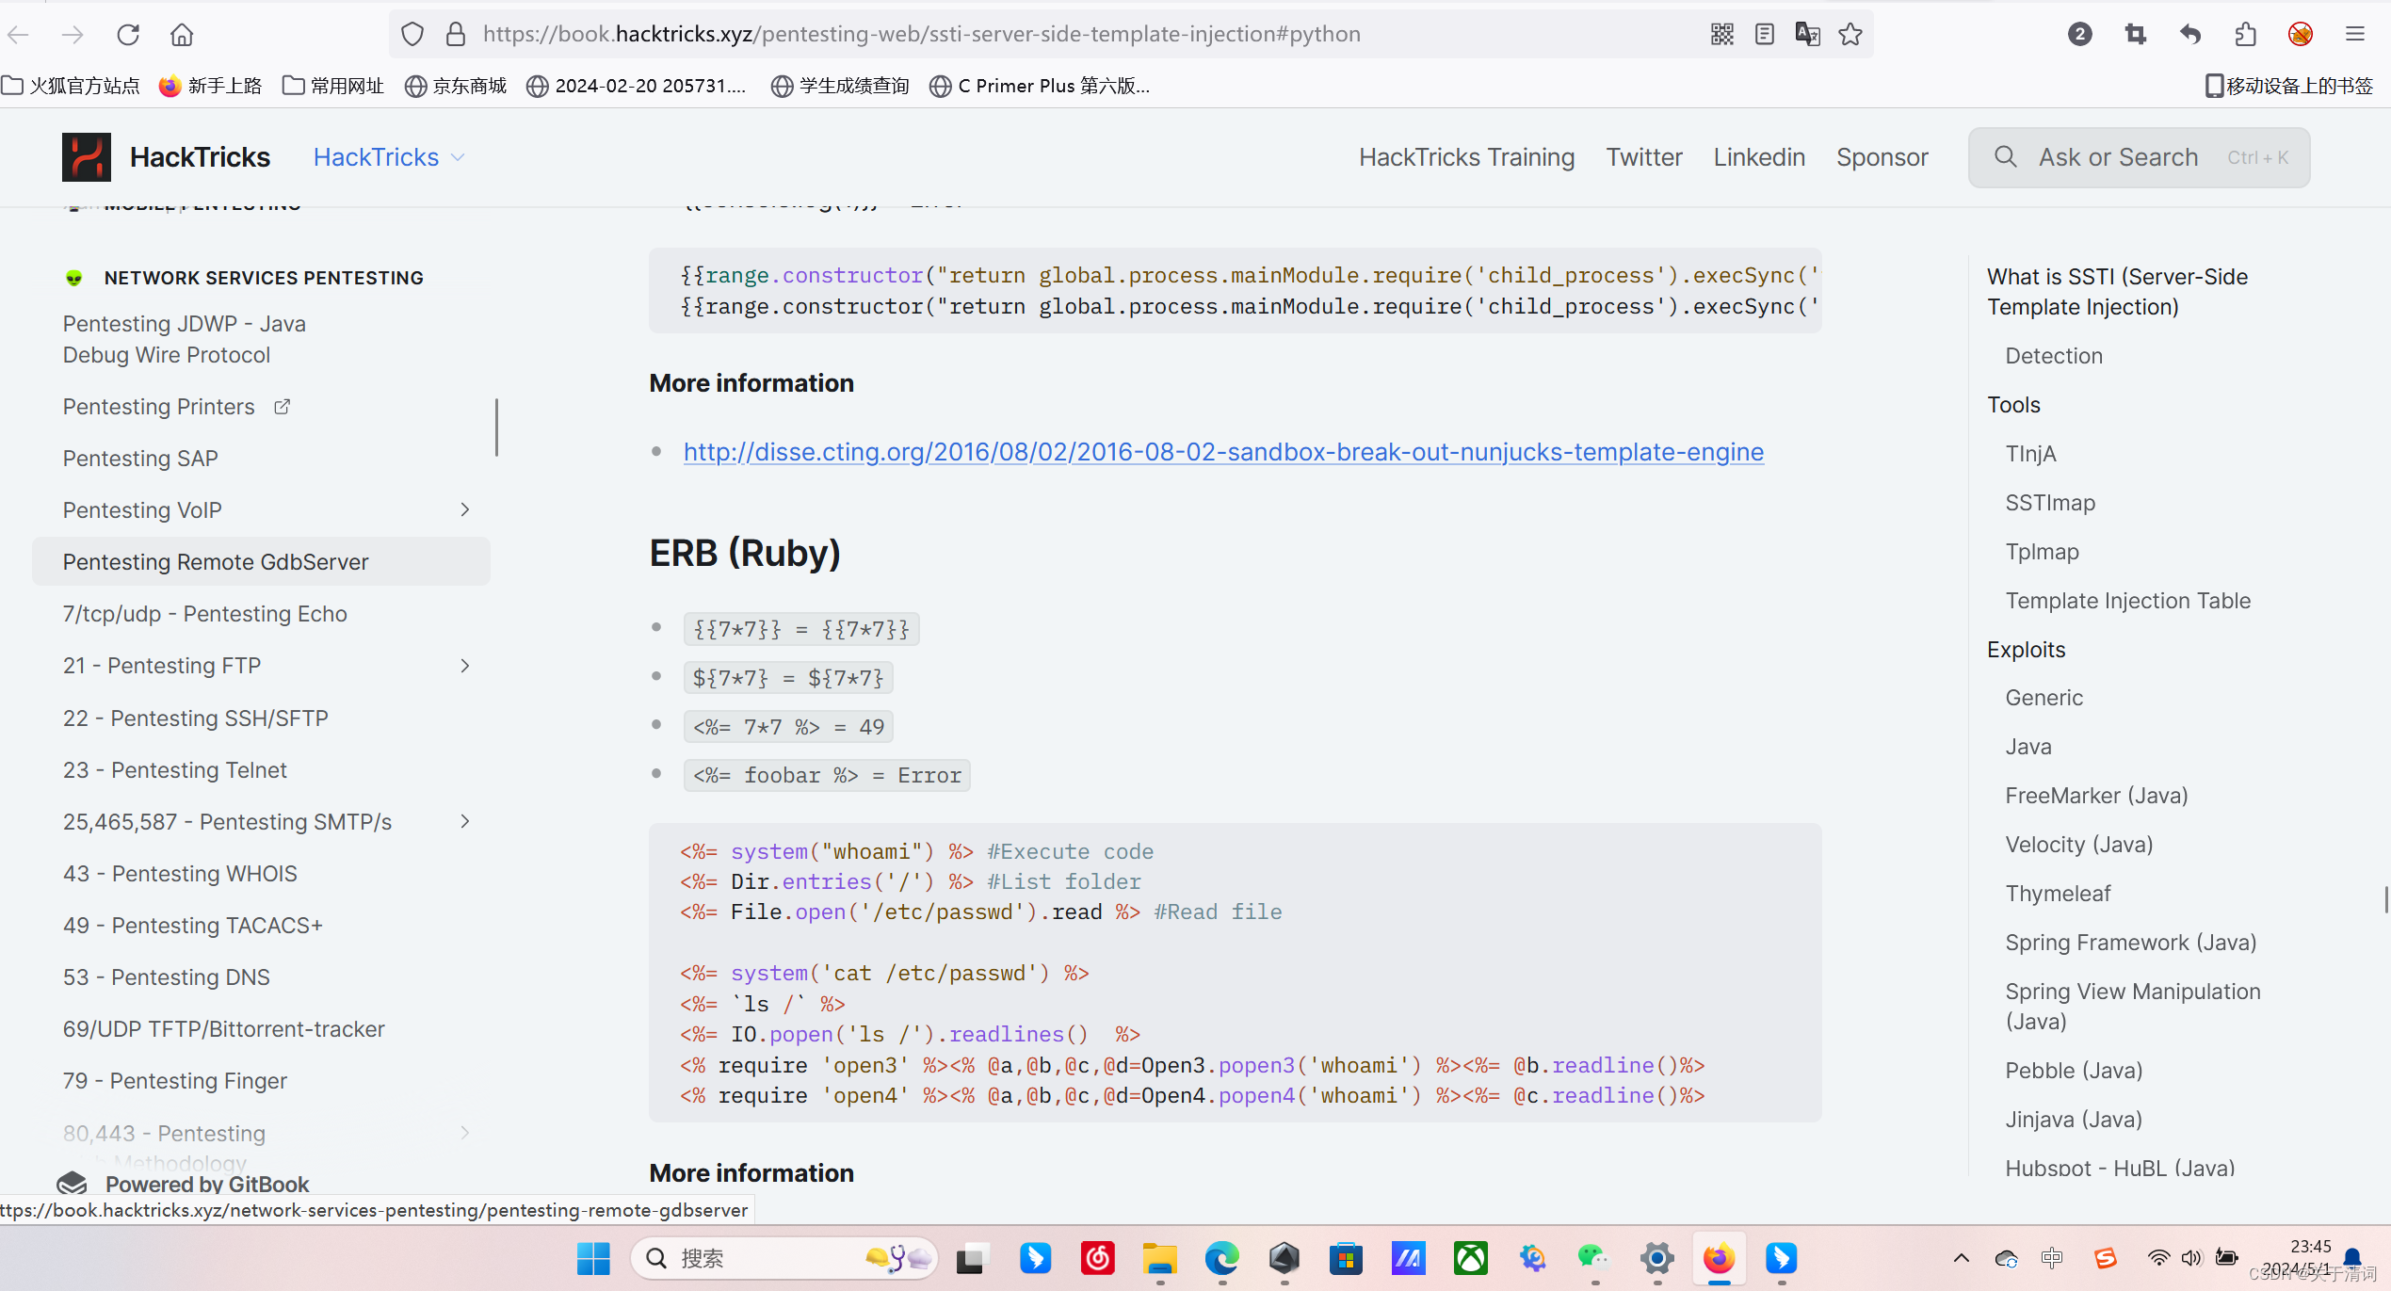Screen dimensions: 2391x1291
Task: Select Pentesting Remote GdbServer in sidebar
Action: pos(216,562)
